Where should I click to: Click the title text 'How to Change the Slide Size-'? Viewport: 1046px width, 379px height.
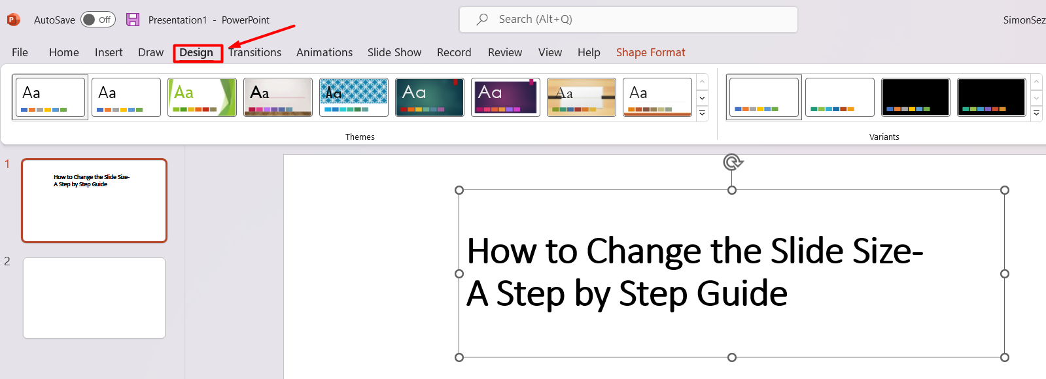695,251
